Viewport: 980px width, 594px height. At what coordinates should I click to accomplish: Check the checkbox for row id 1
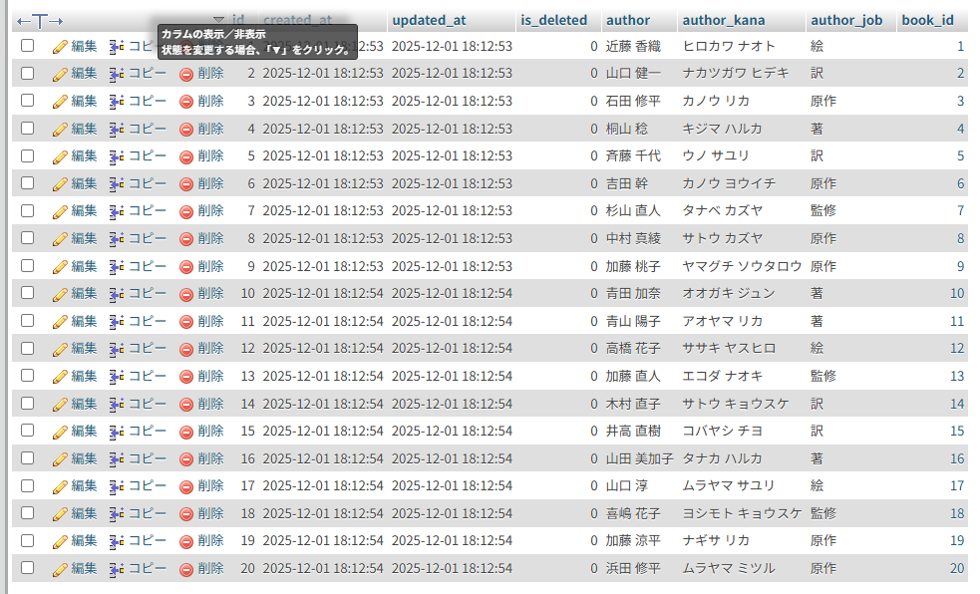[28, 46]
